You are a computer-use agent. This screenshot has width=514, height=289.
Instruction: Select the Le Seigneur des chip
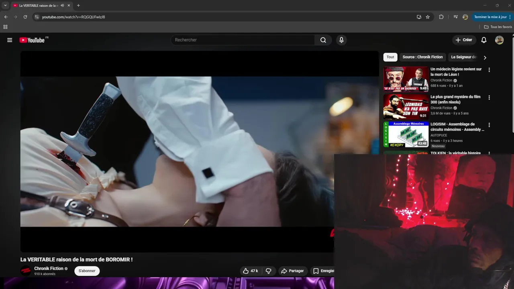463,57
